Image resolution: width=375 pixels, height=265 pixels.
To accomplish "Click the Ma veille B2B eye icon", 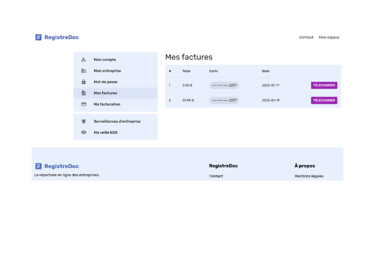I will coord(83,132).
